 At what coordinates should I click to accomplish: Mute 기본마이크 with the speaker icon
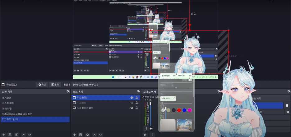151,129
